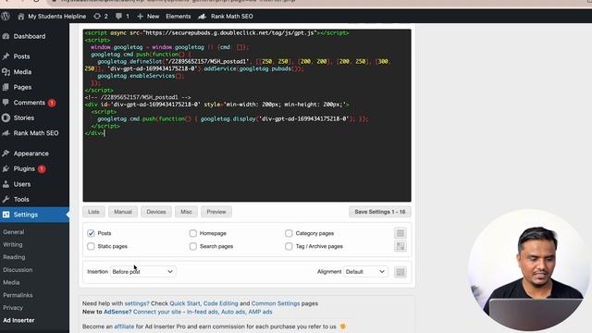
Task: Open the In-feed ads link
Action: click(203, 312)
